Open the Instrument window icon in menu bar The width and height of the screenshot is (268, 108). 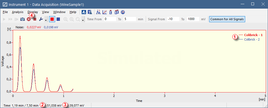coord(84,12)
